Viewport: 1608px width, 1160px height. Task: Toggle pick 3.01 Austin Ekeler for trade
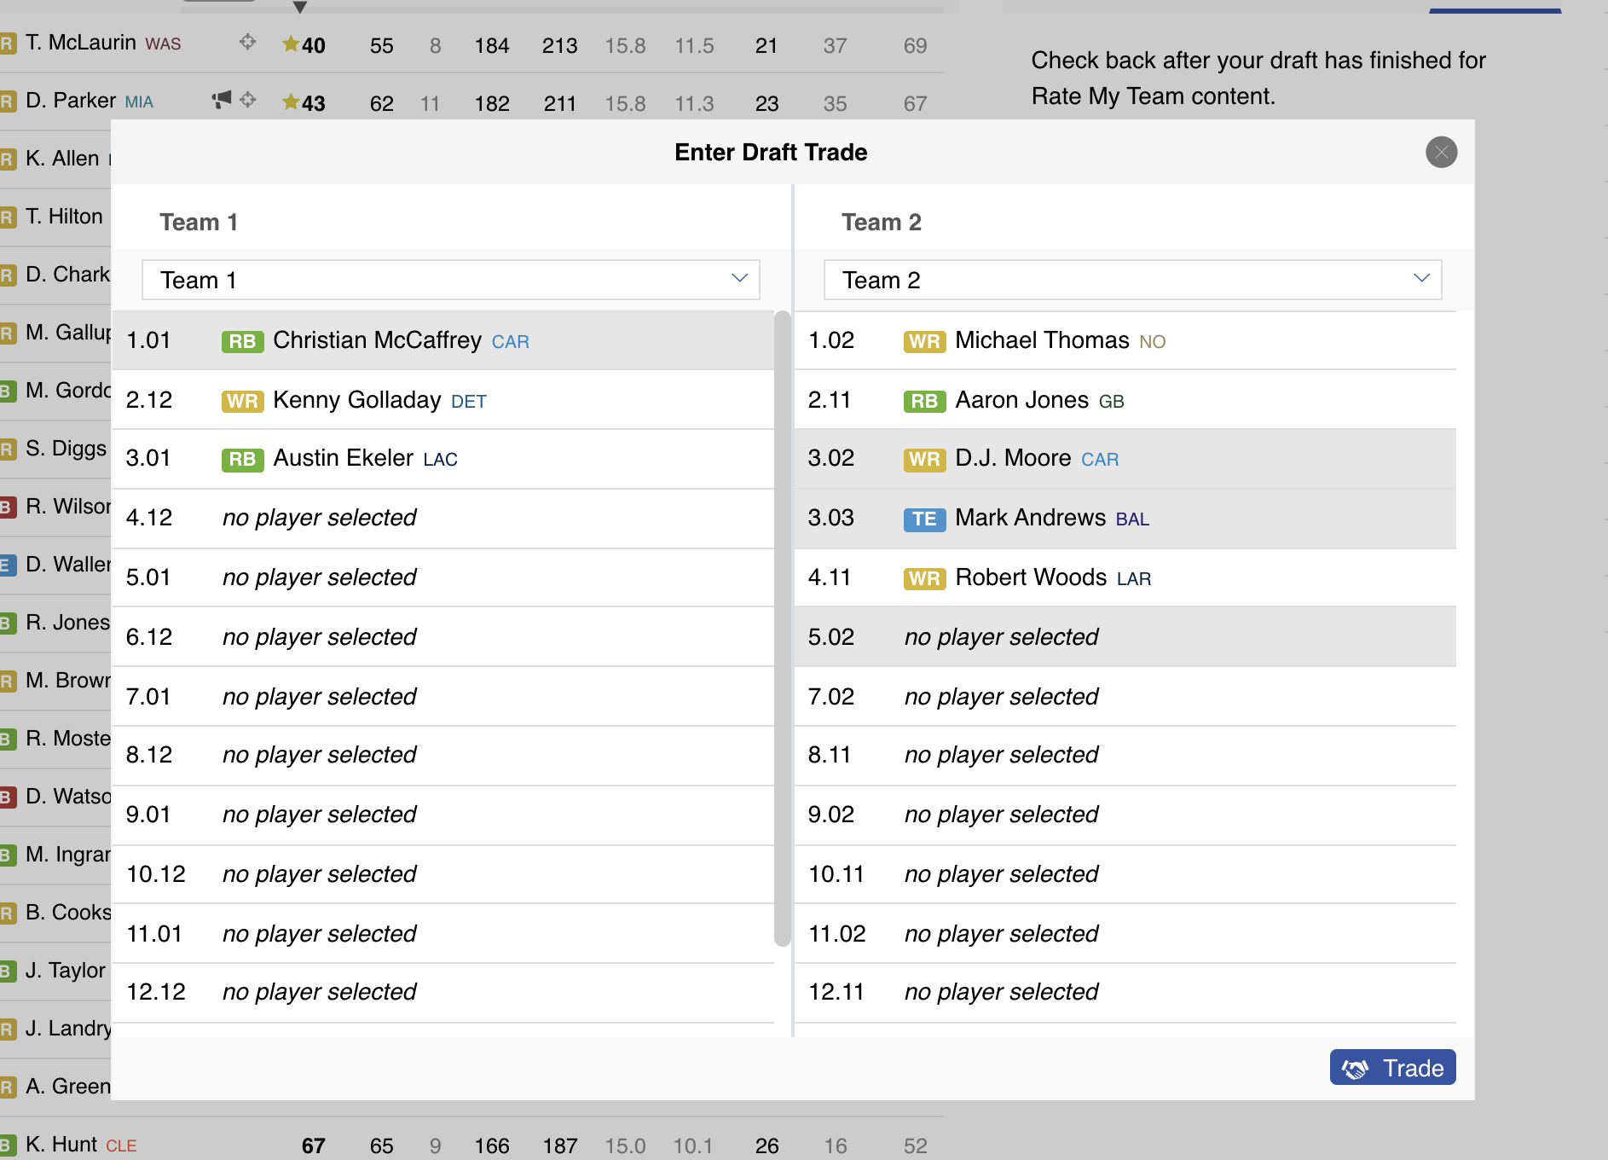pyautogui.click(x=443, y=459)
